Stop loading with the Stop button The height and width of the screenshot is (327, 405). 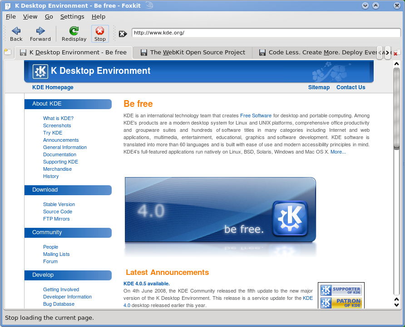[100, 34]
